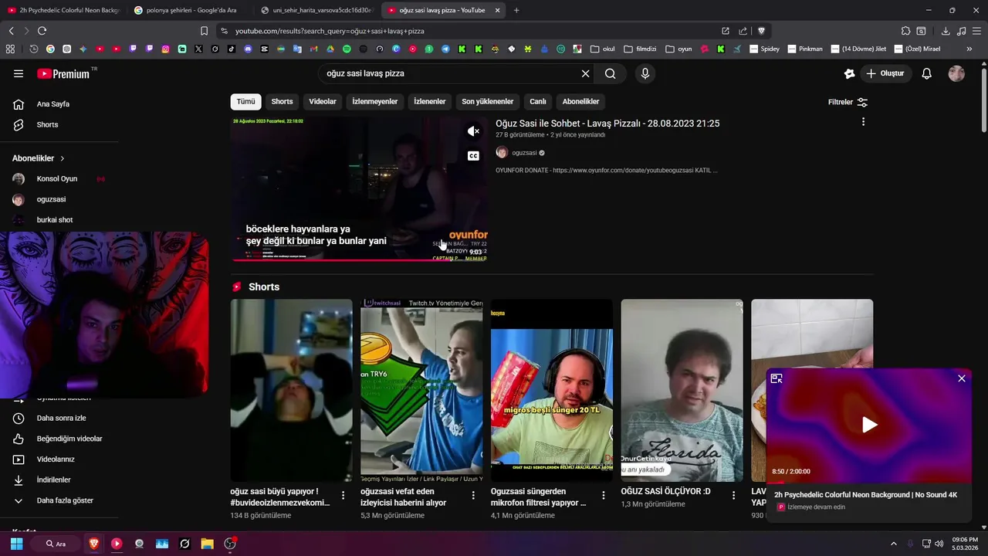This screenshot has height=556, width=988.
Task: Open the account avatar menu
Action: pos(956,73)
